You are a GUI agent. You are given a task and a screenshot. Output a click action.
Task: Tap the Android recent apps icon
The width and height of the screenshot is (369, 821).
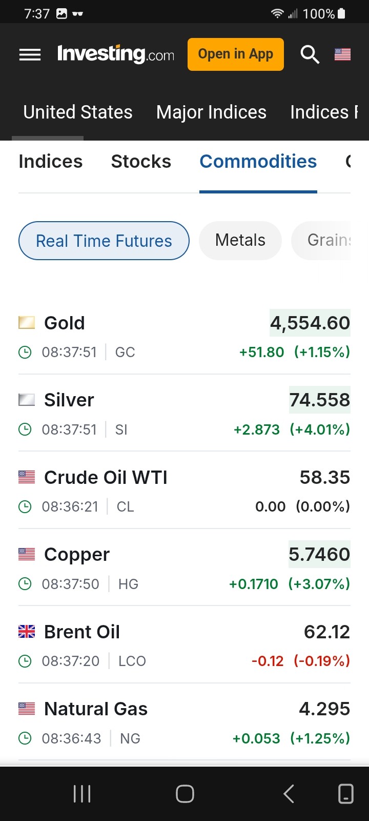tap(82, 794)
